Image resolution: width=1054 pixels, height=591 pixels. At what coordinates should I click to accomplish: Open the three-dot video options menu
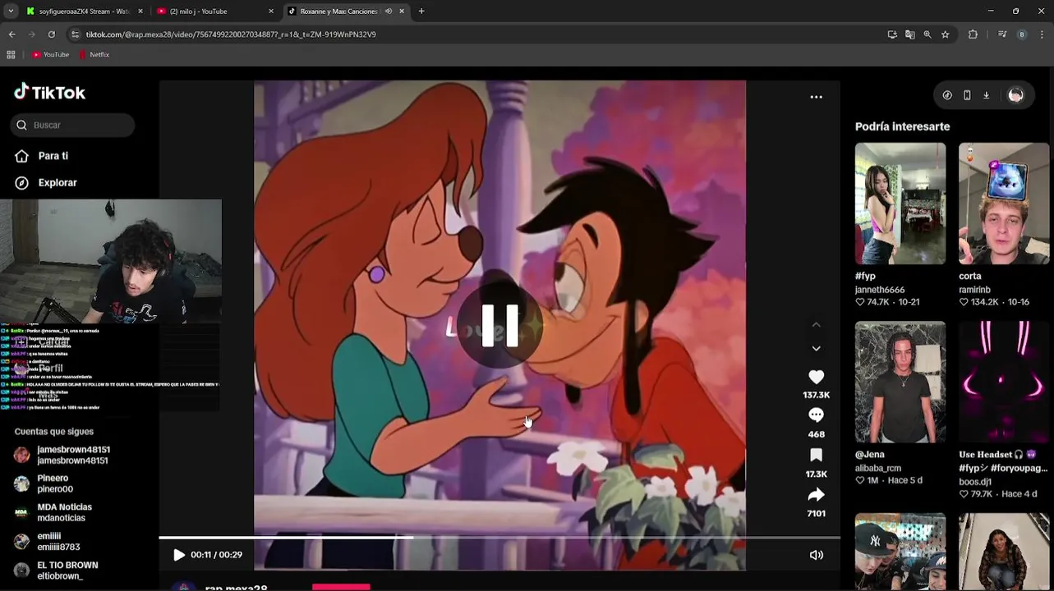click(x=816, y=97)
